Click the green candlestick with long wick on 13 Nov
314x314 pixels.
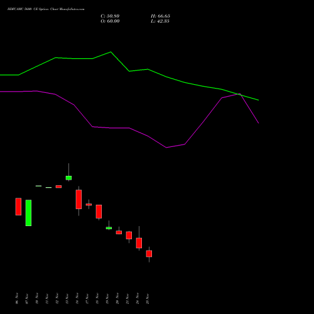point(68,178)
